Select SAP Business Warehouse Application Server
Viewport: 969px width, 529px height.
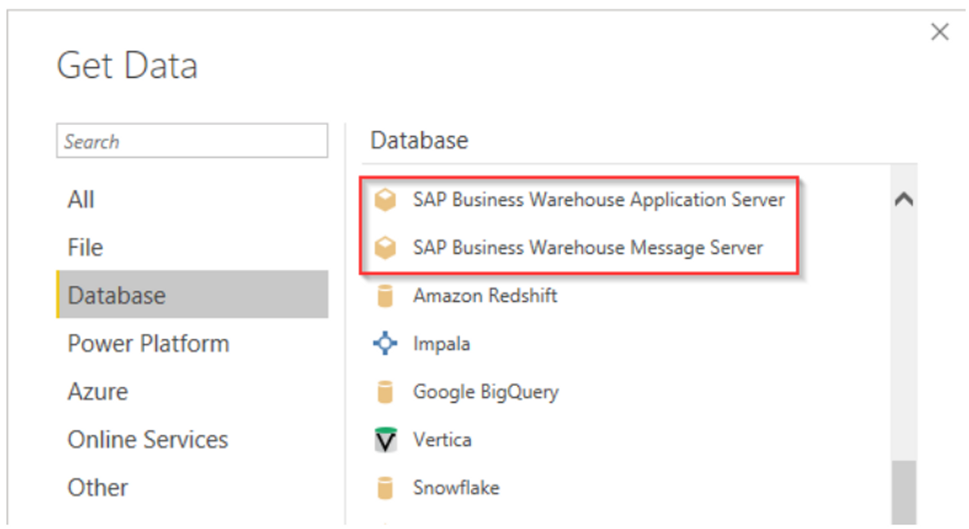click(599, 200)
